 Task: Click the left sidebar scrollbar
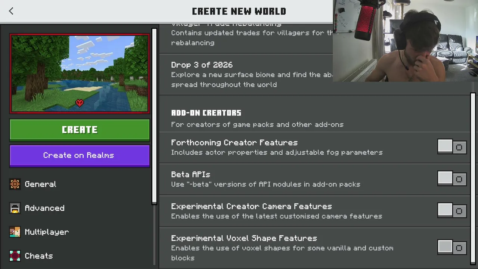(x=154, y=116)
